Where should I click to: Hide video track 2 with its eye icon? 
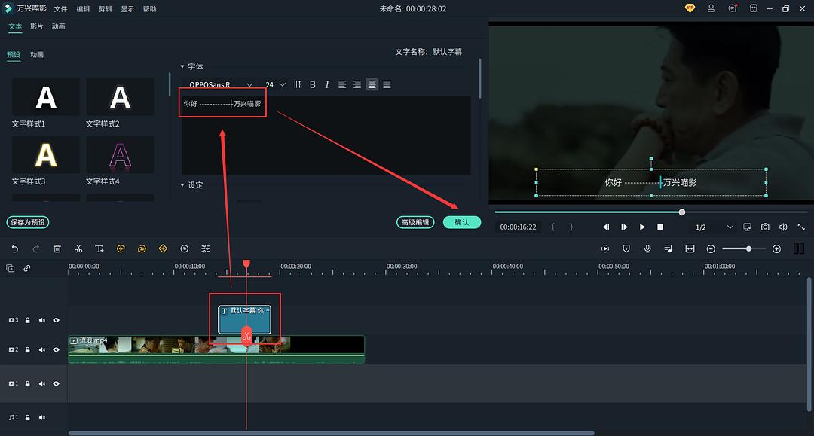pyautogui.click(x=56, y=350)
